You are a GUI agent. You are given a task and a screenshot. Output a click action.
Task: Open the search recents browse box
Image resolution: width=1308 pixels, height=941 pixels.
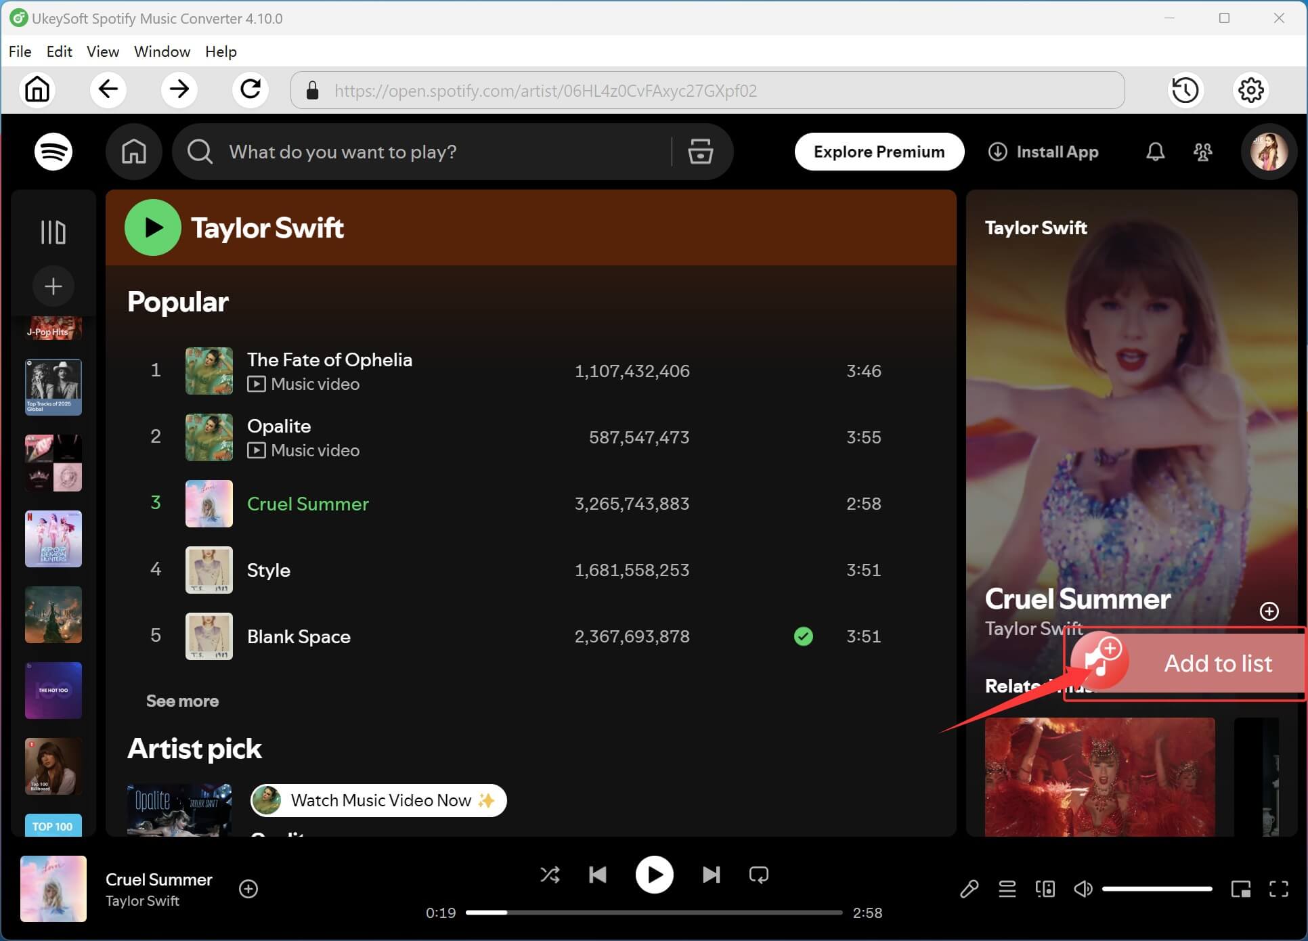pyautogui.click(x=701, y=152)
